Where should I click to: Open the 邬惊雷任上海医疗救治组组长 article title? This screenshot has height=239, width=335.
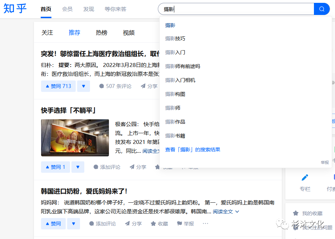100,54
